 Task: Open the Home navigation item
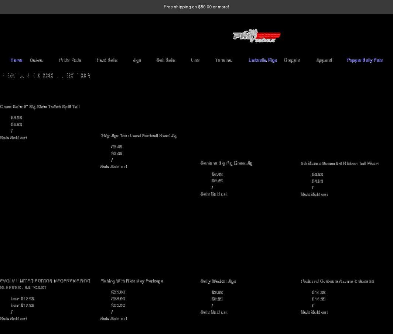click(x=16, y=60)
